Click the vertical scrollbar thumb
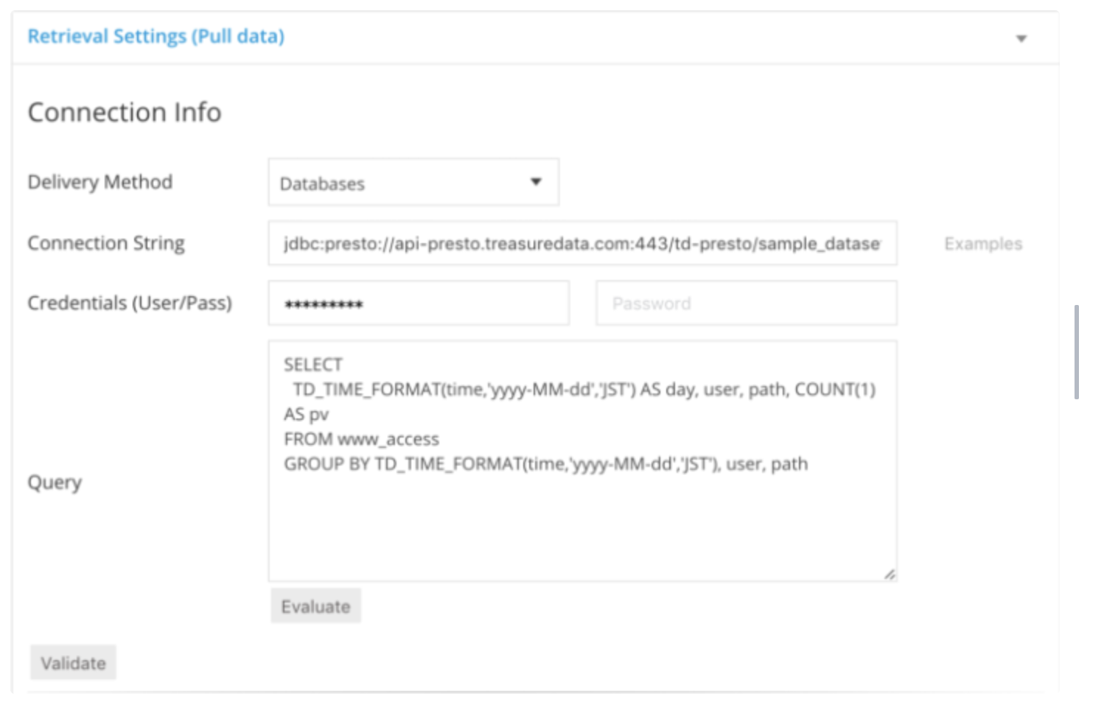 point(1077,352)
